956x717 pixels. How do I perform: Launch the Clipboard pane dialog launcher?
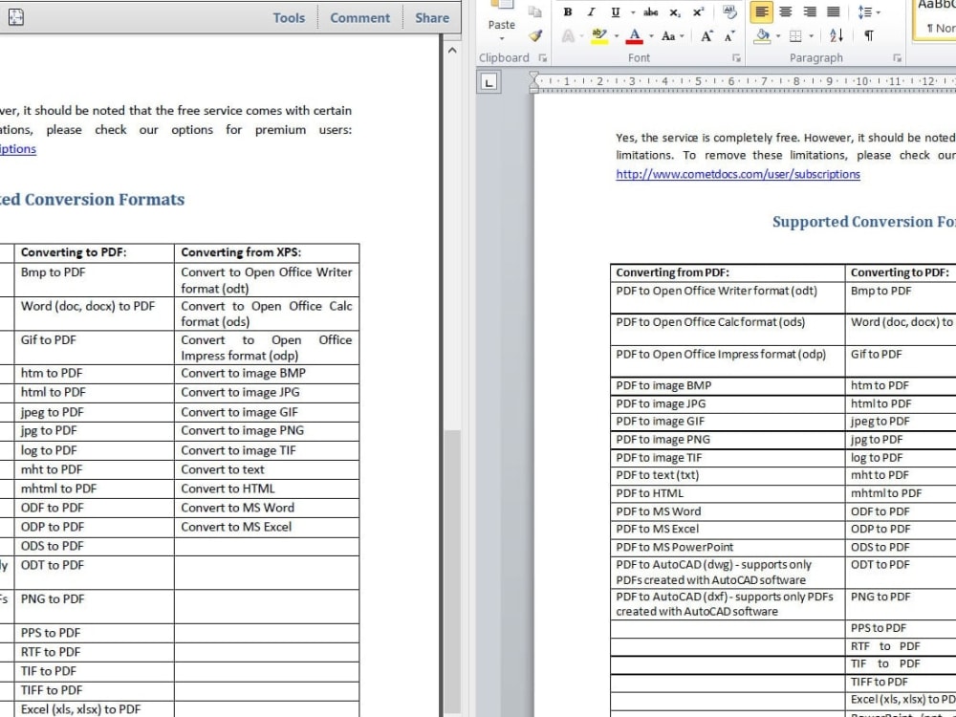(x=543, y=58)
